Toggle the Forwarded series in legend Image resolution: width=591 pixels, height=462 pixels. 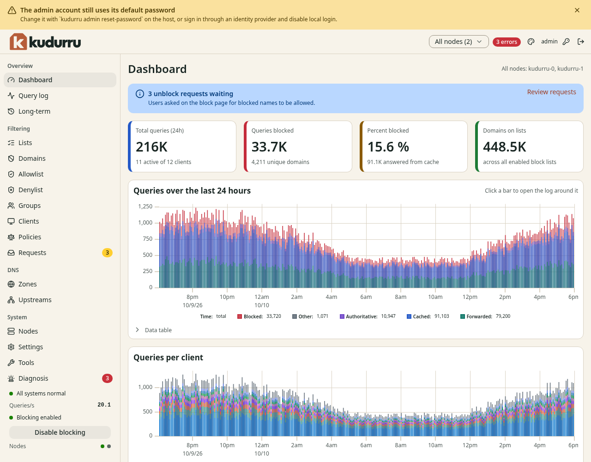(x=485, y=316)
